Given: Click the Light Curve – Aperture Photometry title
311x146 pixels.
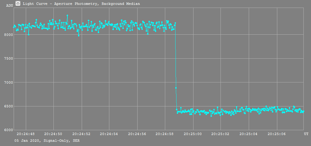Looking at the screenshot, I should tap(81, 4).
